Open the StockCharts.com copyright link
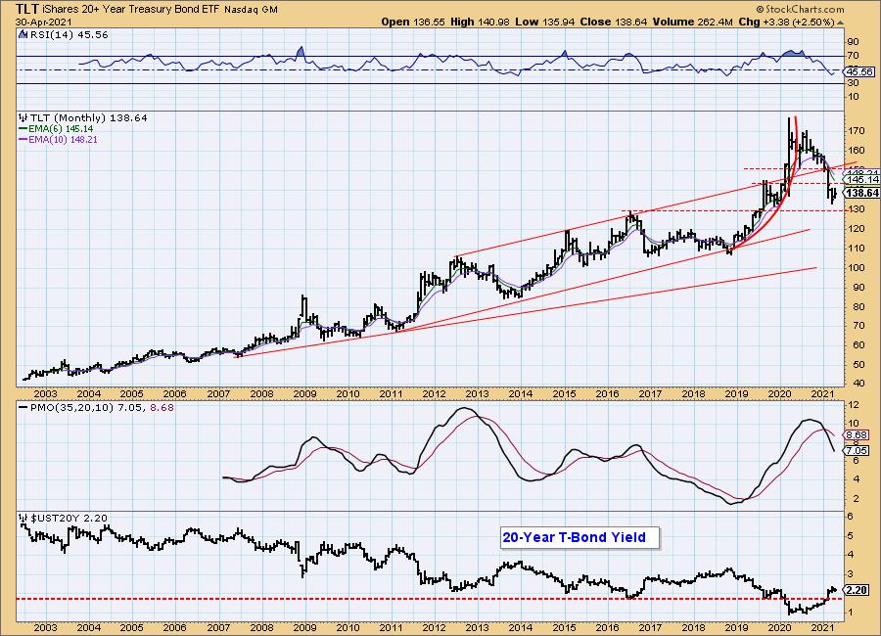 click(800, 9)
